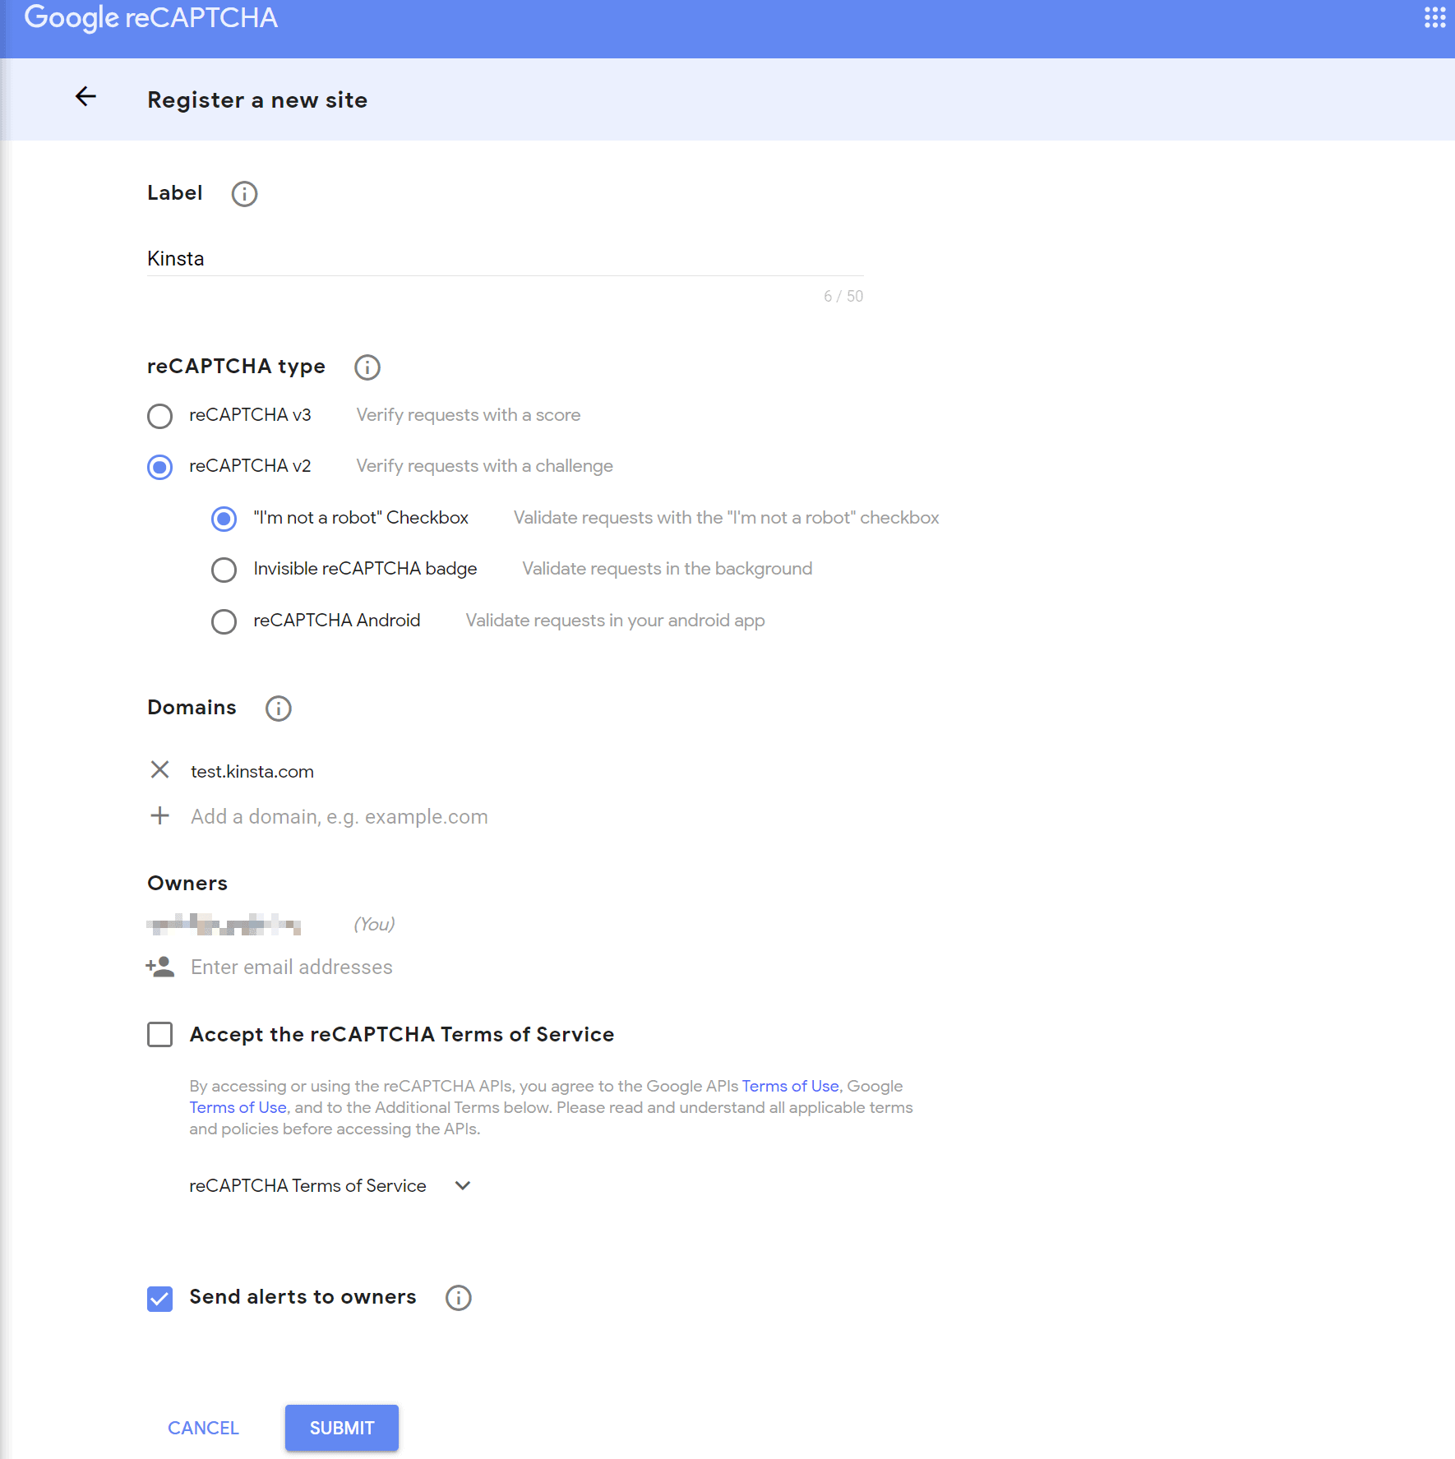Image resolution: width=1455 pixels, height=1459 pixels.
Task: Choose the reCAPTCHA Android option
Action: [224, 621]
